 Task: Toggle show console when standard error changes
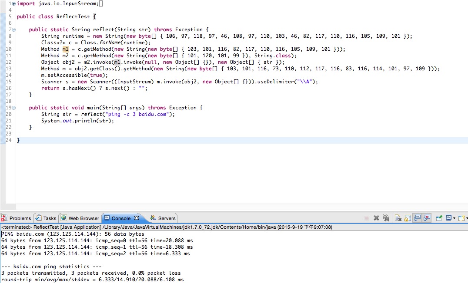coord(427,218)
